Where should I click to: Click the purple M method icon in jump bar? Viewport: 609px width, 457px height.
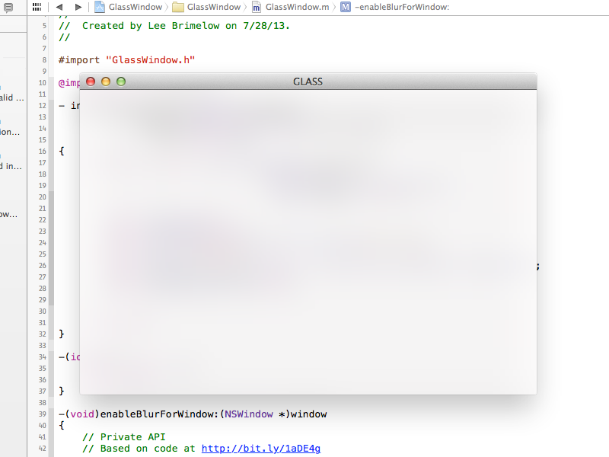(x=346, y=7)
